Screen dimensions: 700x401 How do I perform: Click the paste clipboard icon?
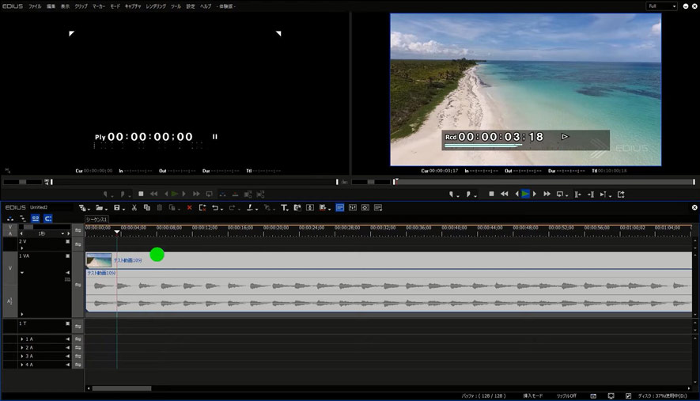(159, 208)
